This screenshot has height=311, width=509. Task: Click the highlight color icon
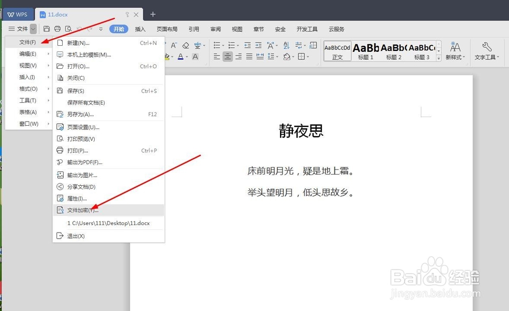(167, 56)
